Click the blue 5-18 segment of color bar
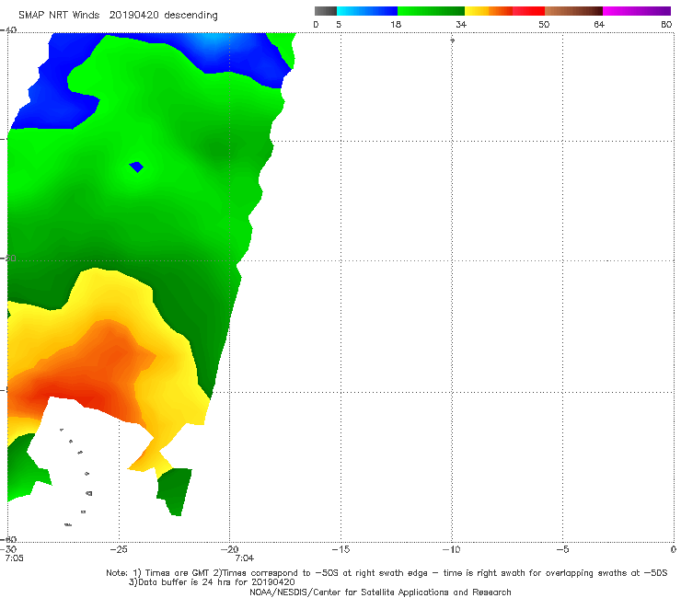The image size is (681, 598). (367, 11)
